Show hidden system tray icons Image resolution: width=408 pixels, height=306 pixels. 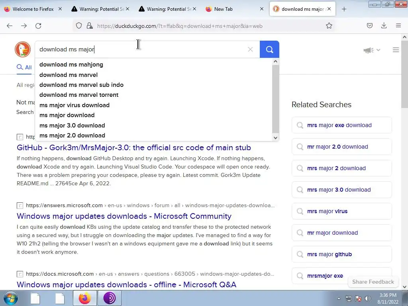[x=339, y=298]
